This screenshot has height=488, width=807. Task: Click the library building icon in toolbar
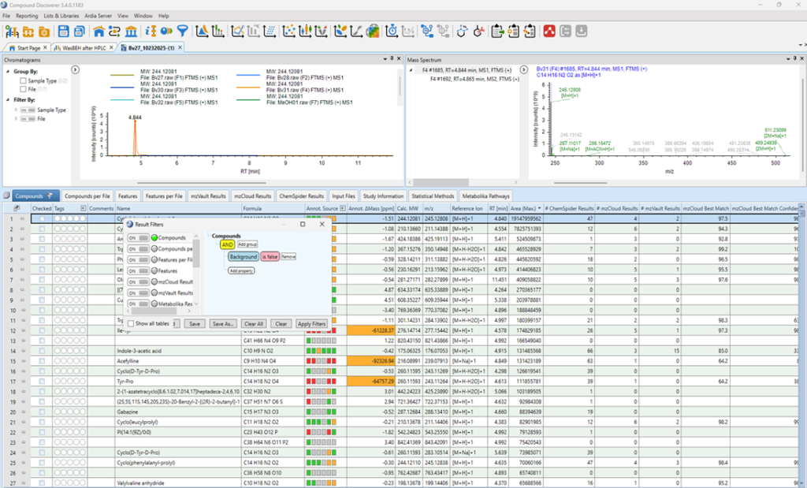point(131,32)
